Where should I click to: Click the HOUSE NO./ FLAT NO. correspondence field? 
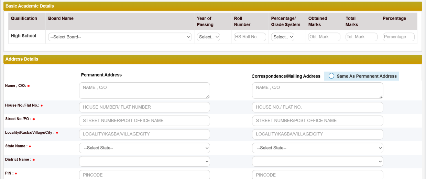318,107
